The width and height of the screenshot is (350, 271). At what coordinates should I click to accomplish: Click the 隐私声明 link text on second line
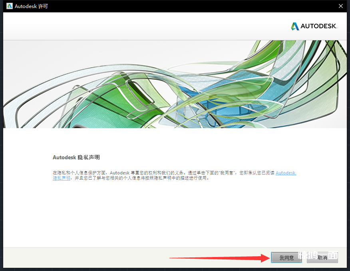click(x=62, y=178)
